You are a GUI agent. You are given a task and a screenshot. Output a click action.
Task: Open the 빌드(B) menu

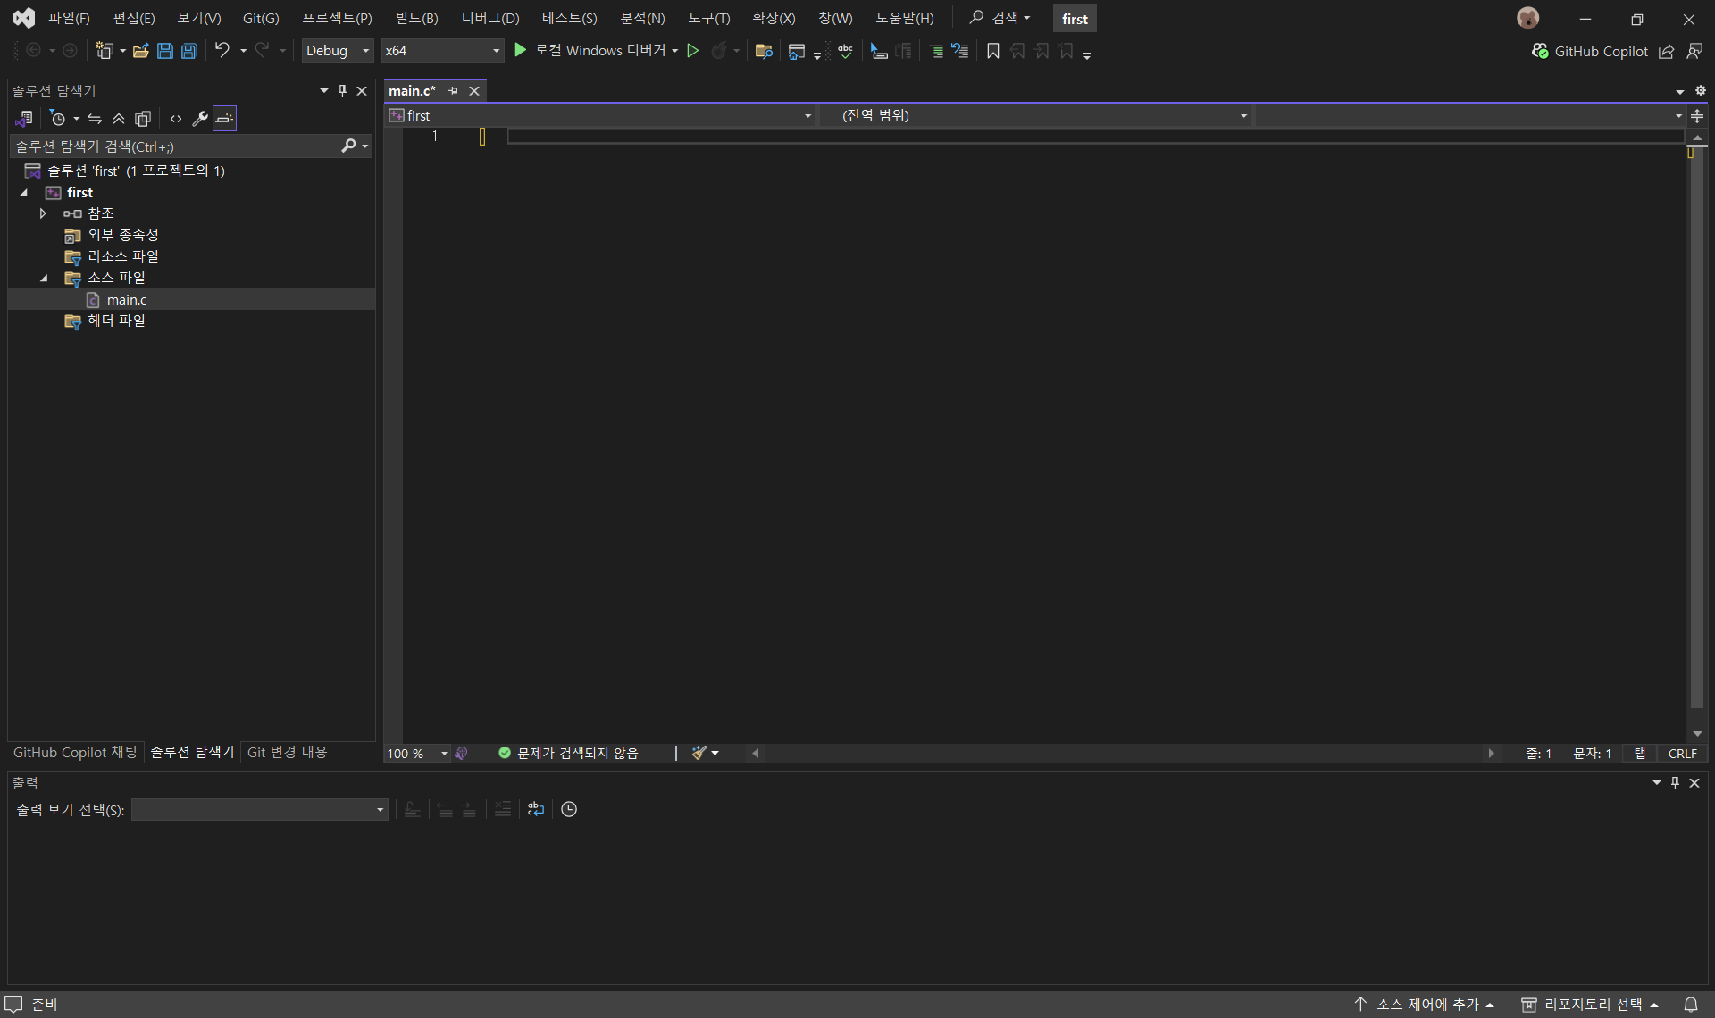pos(416,18)
